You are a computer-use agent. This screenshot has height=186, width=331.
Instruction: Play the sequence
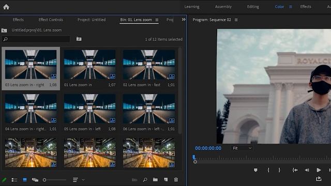pyautogui.click(x=319, y=170)
